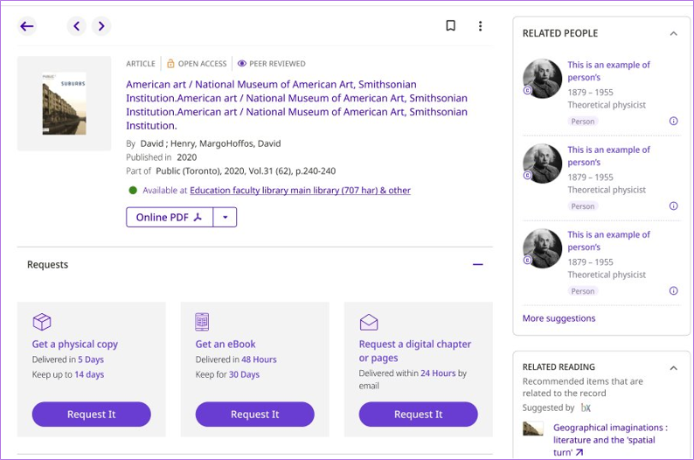694x460 pixels.
Task: Collapse the Requests section
Action: point(478,265)
